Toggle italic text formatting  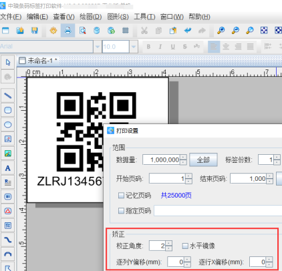pyautogui.click(x=160, y=47)
